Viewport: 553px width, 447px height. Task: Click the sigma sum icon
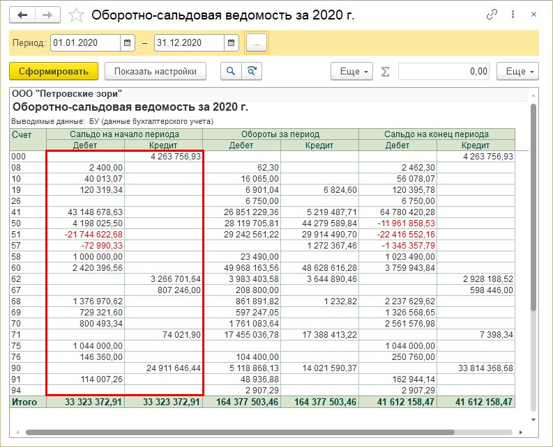tap(385, 72)
